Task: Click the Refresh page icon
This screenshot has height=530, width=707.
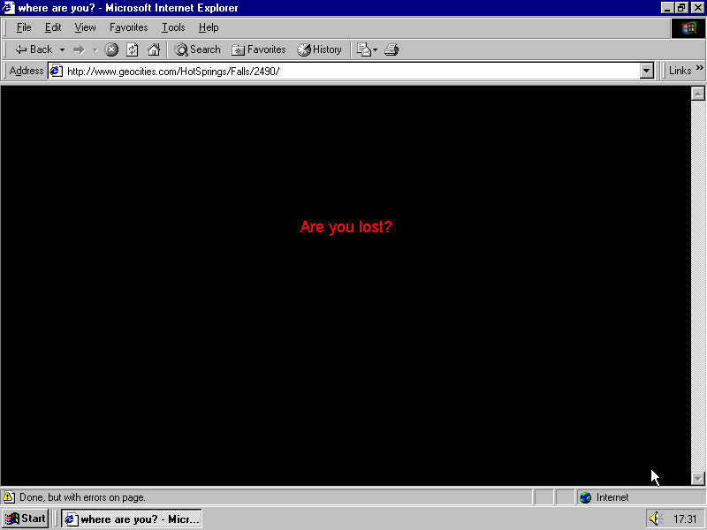Action: point(133,49)
